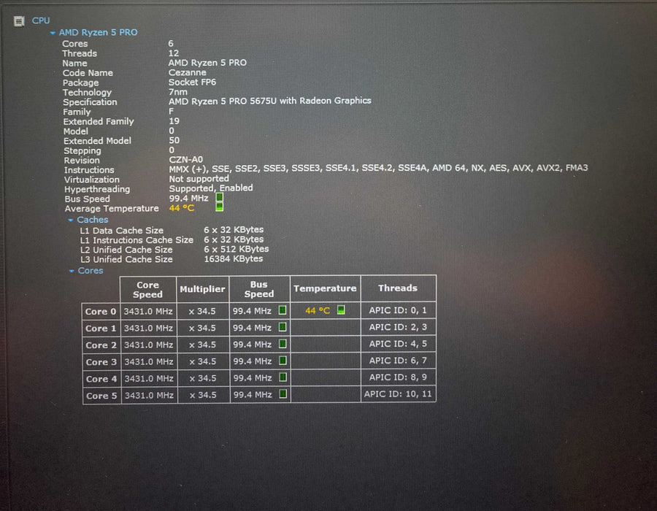Click Core 5 speed value 3431.0 MHz
This screenshot has height=511, width=657.
149,395
